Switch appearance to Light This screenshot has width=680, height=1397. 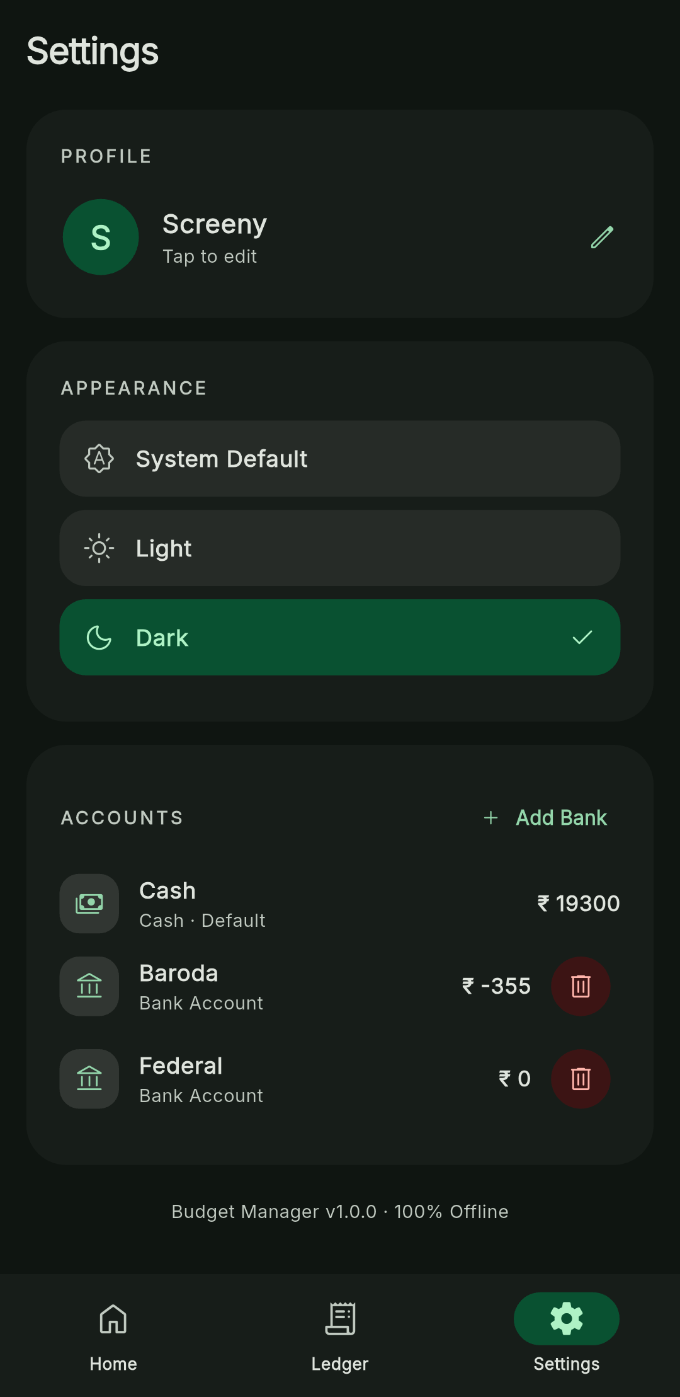[340, 548]
